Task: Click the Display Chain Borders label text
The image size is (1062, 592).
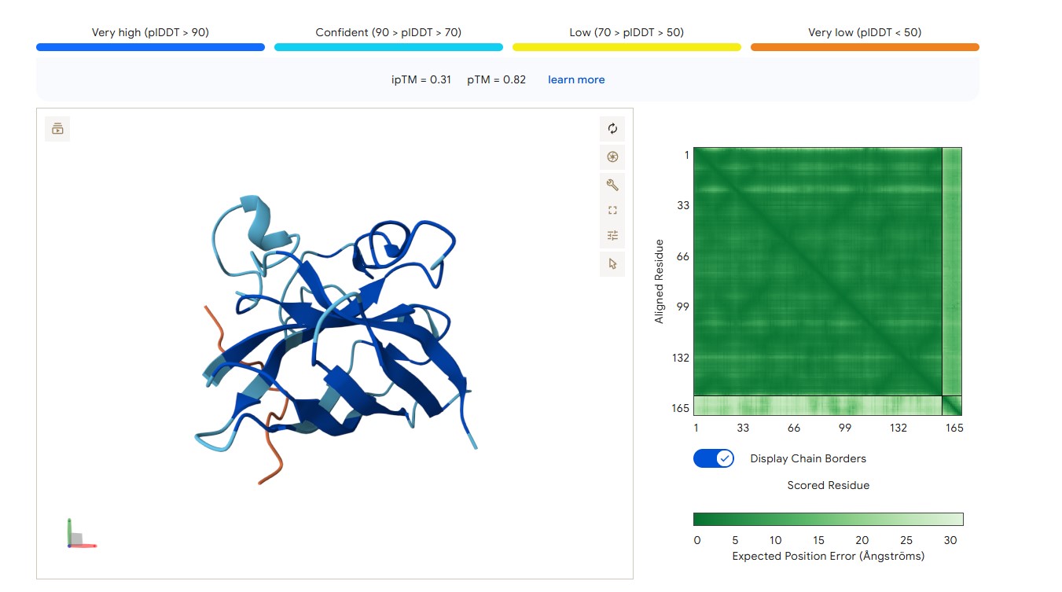Action: click(x=808, y=458)
